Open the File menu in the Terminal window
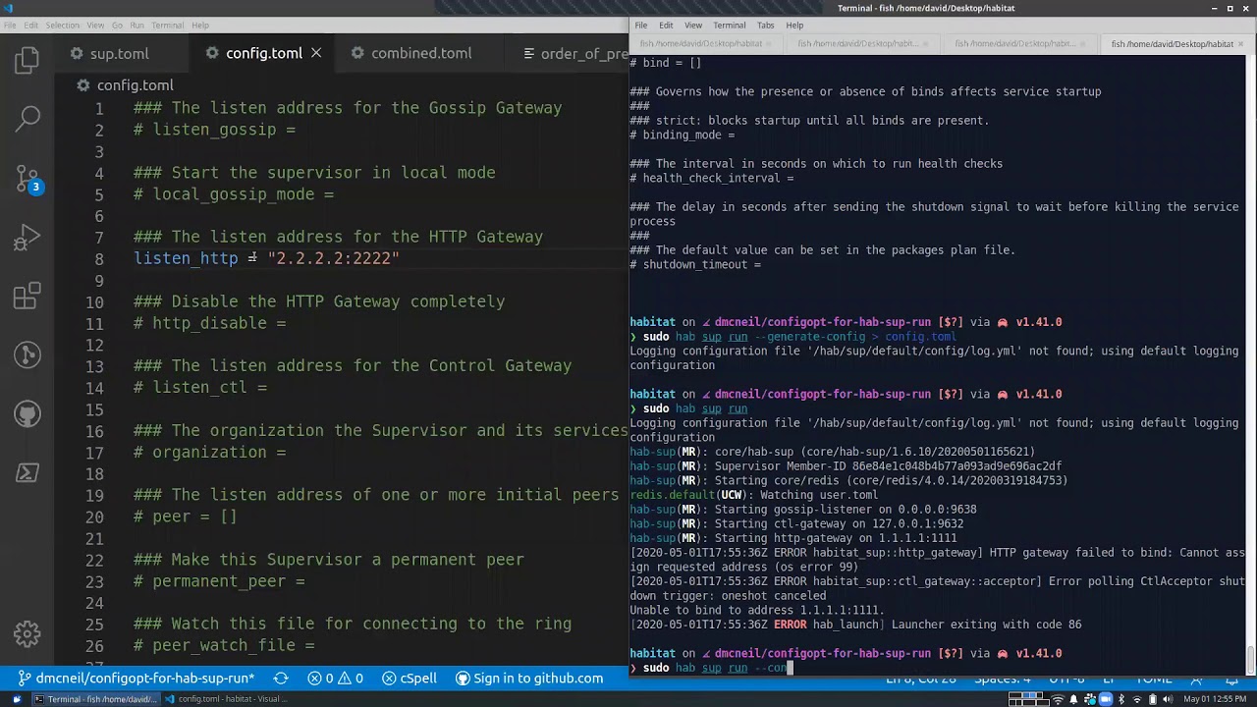 [640, 25]
